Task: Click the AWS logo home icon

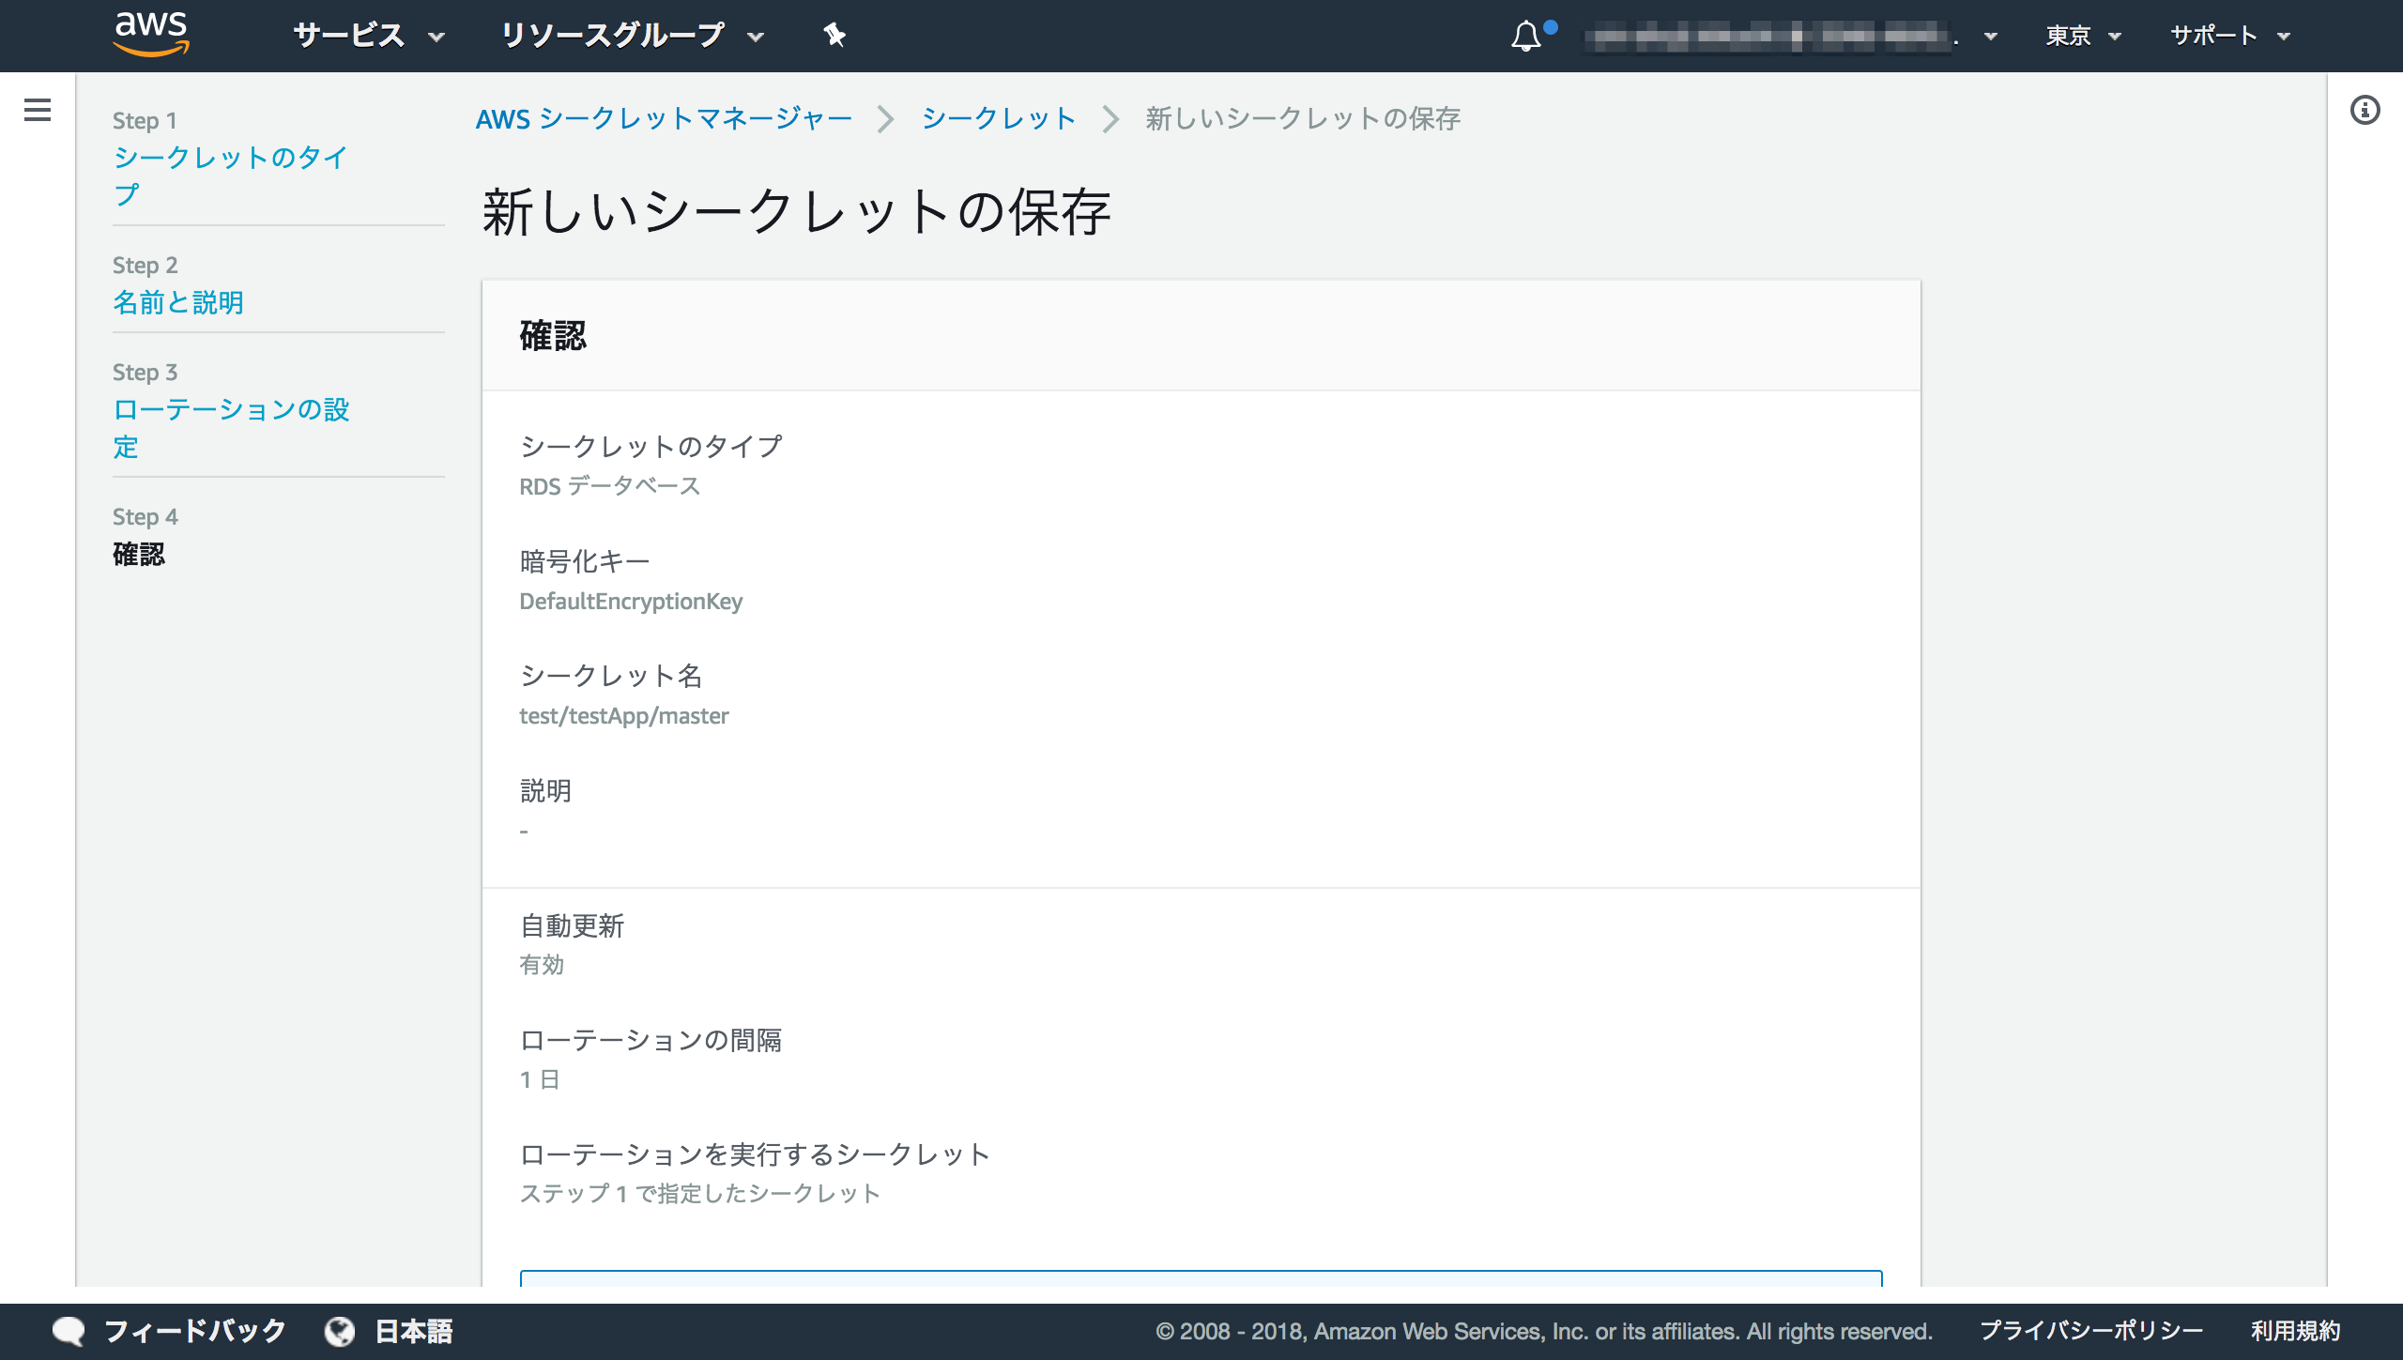Action: point(151,35)
